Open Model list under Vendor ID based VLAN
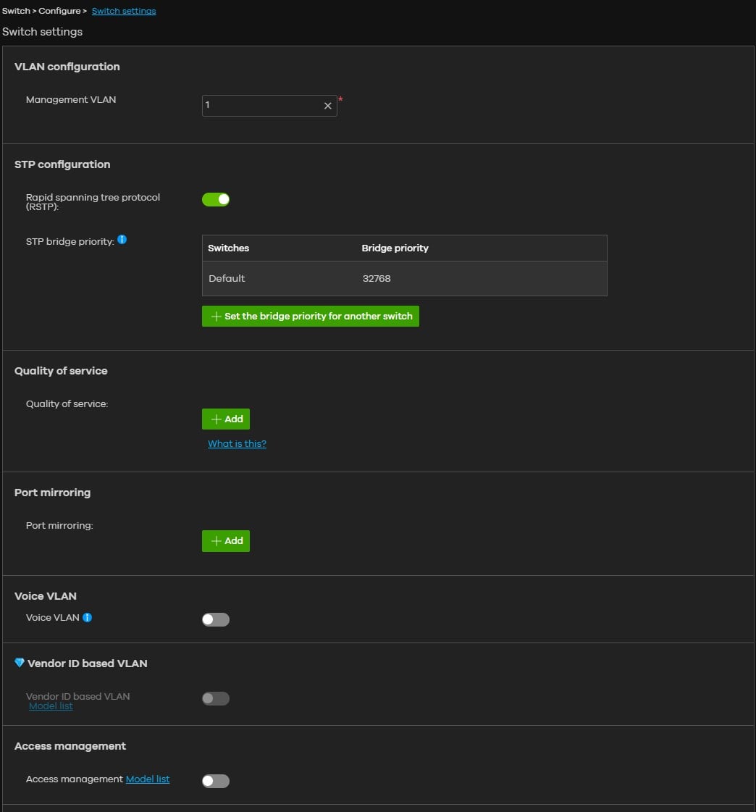This screenshot has width=756, height=812. tap(51, 706)
